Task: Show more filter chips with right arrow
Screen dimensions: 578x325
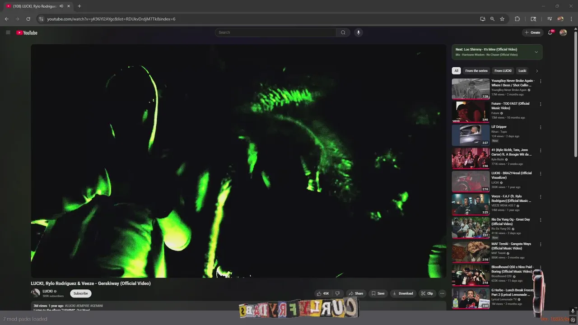Action: pyautogui.click(x=537, y=71)
